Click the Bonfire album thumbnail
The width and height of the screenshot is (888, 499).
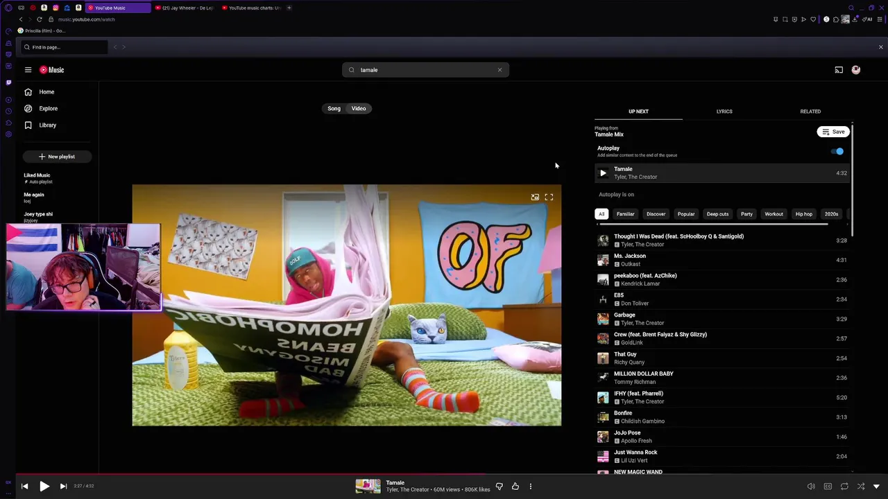pos(603,417)
